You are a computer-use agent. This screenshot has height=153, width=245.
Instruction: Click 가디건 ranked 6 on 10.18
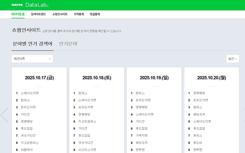(x=83, y=129)
